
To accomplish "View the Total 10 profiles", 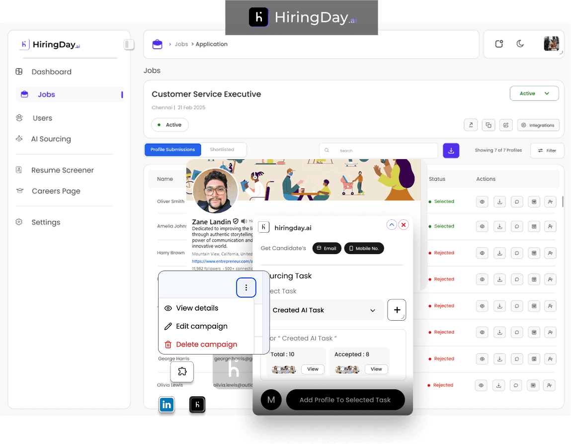I will (313, 369).
